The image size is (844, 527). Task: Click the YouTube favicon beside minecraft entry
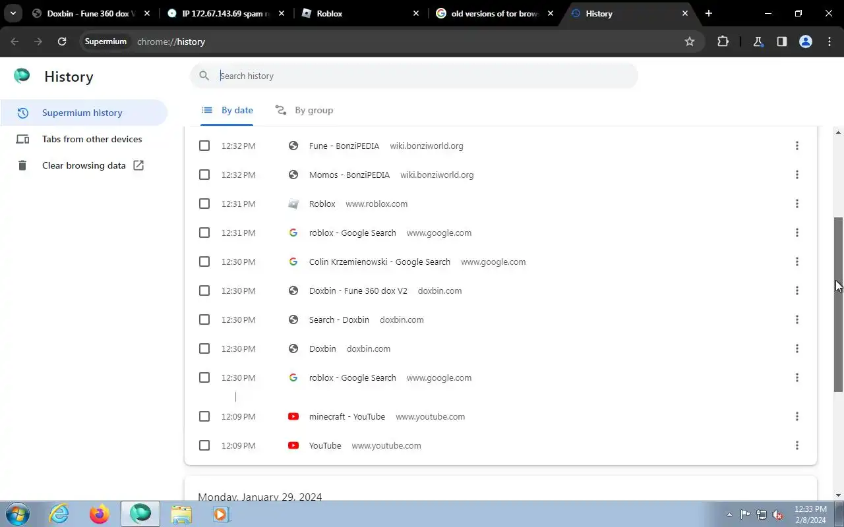pos(293,416)
